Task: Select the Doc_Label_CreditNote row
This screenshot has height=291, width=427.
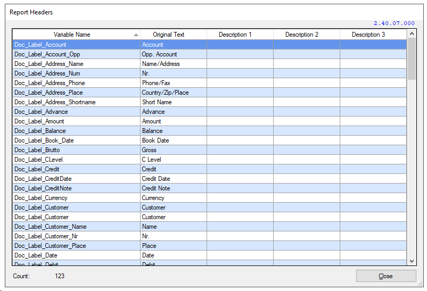Action: 209,188
